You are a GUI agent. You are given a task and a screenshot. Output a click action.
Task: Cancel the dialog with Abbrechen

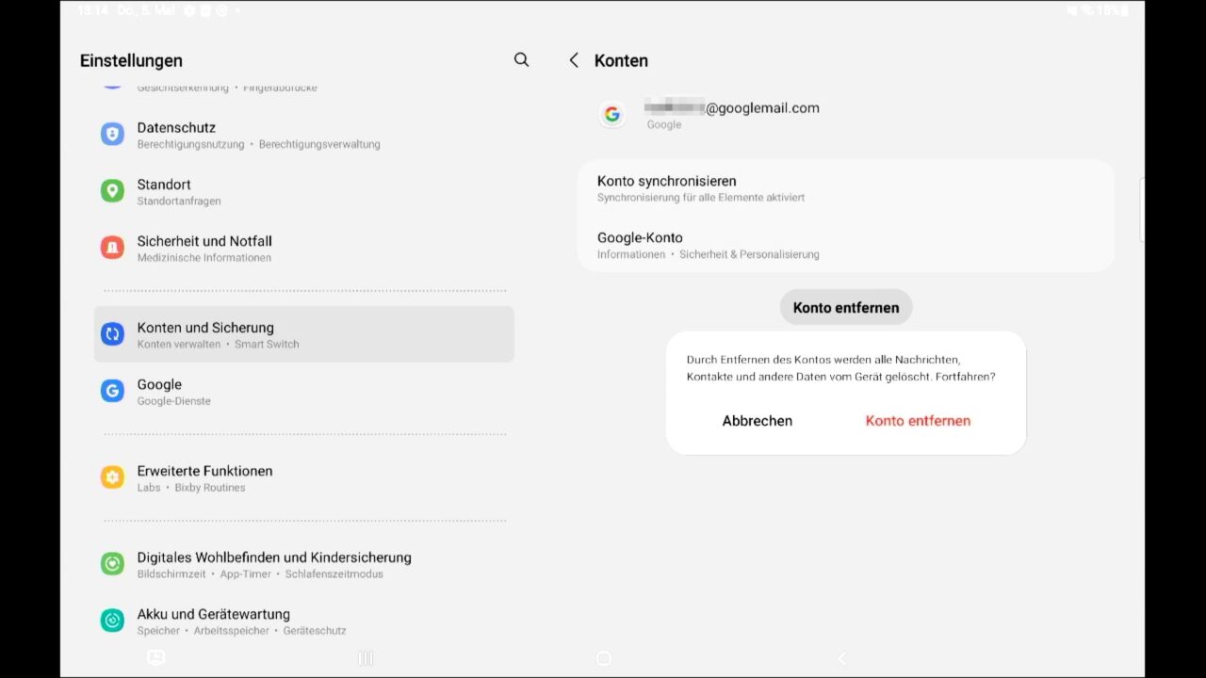(758, 421)
